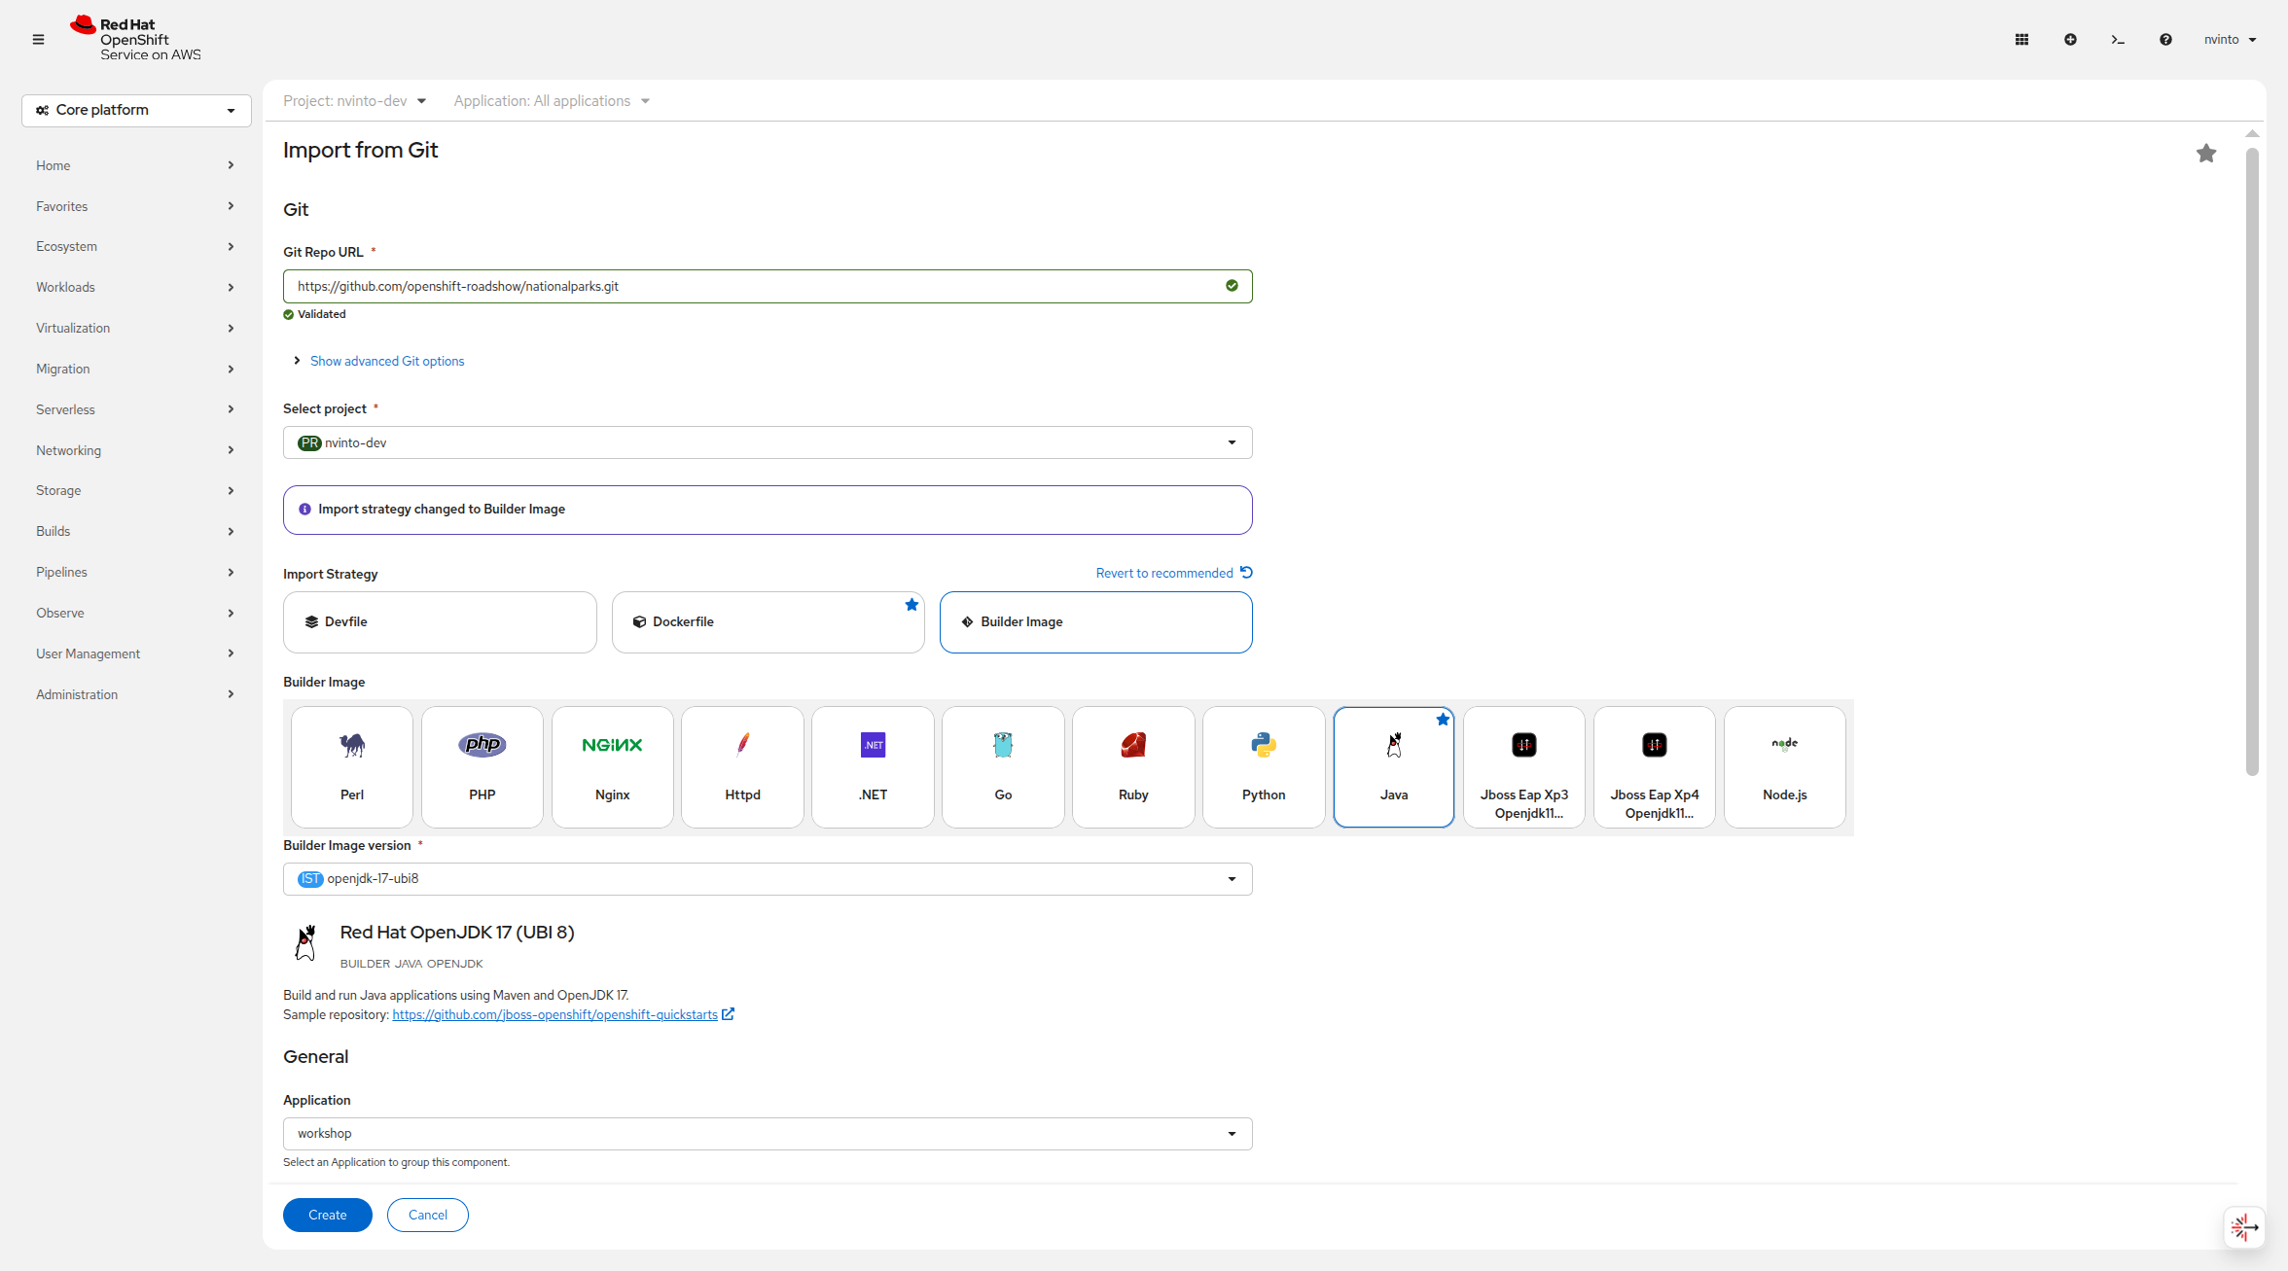2288x1271 pixels.
Task: Select the Go builder image
Action: point(1003,767)
